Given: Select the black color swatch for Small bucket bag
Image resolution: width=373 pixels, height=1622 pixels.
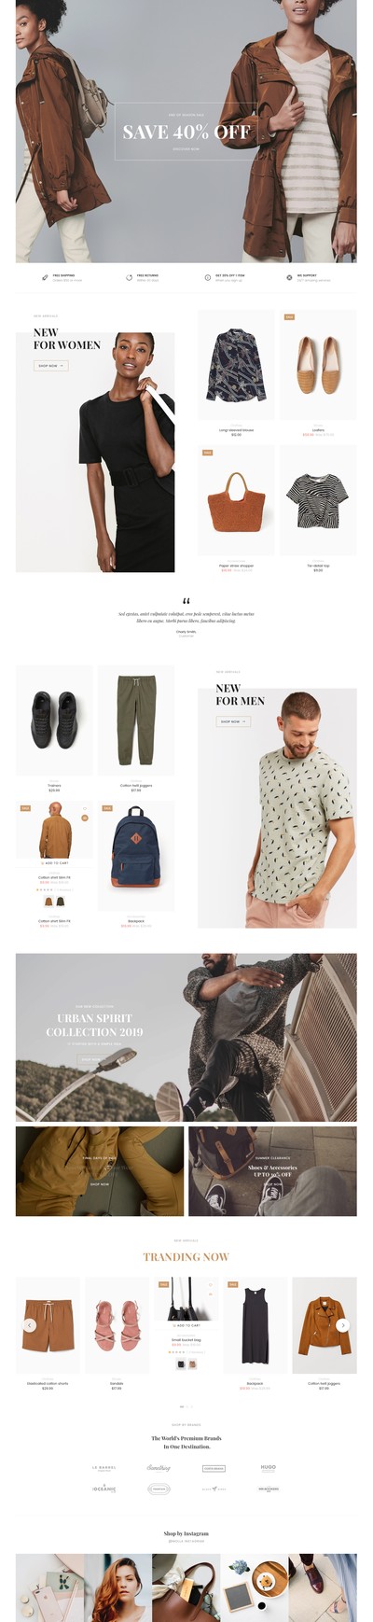Looking at the screenshot, I should click(180, 1364).
